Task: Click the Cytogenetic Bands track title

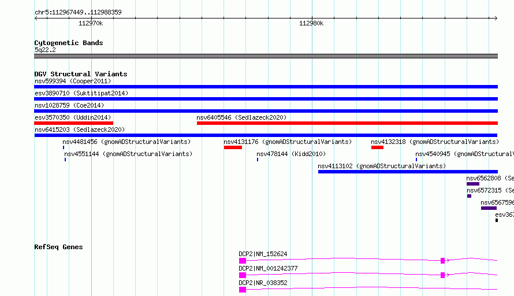Action: click(69, 43)
